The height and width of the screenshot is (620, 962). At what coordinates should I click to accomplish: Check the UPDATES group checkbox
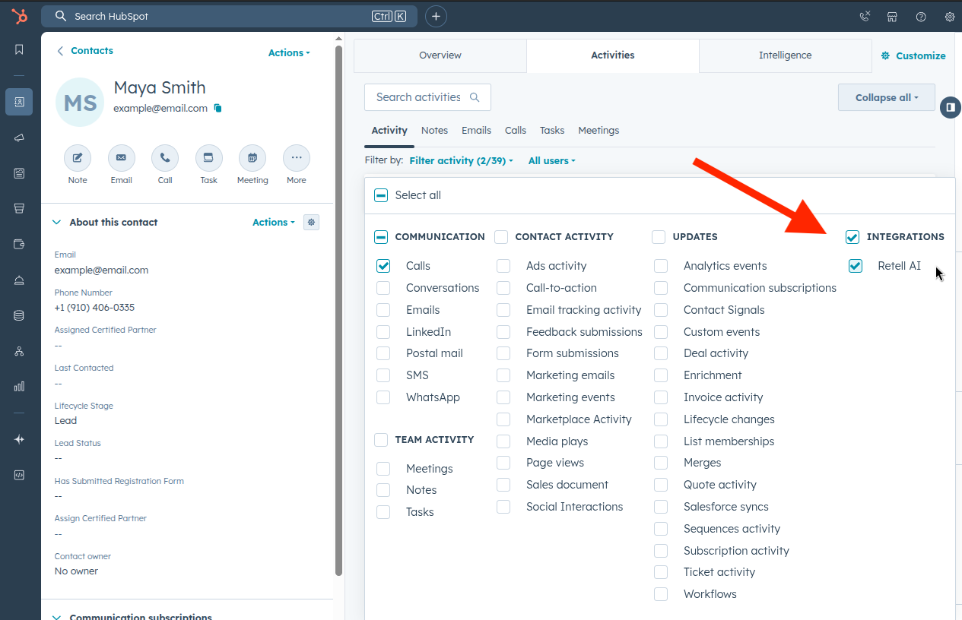[x=659, y=237]
